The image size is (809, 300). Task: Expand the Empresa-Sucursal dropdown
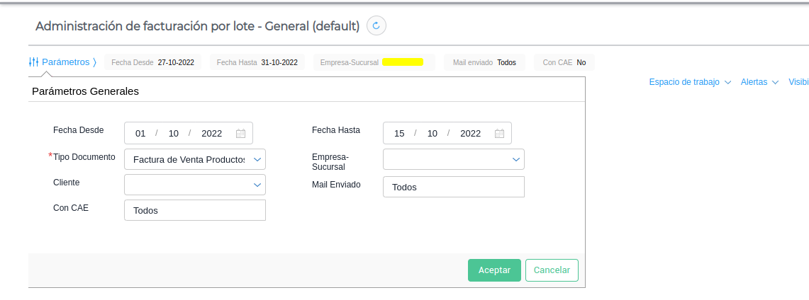[516, 159]
